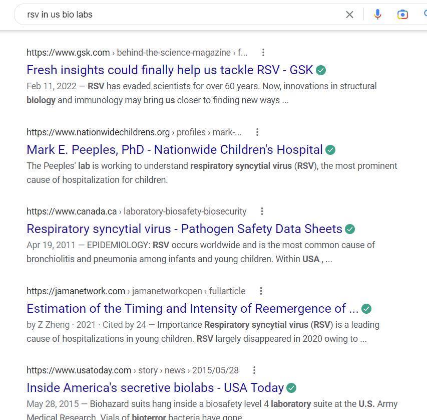Click verified badge beside USA Today result

[291, 388]
